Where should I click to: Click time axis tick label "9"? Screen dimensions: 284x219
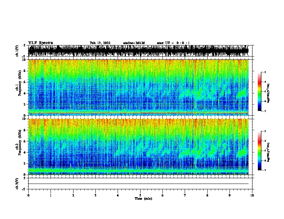[229, 195]
